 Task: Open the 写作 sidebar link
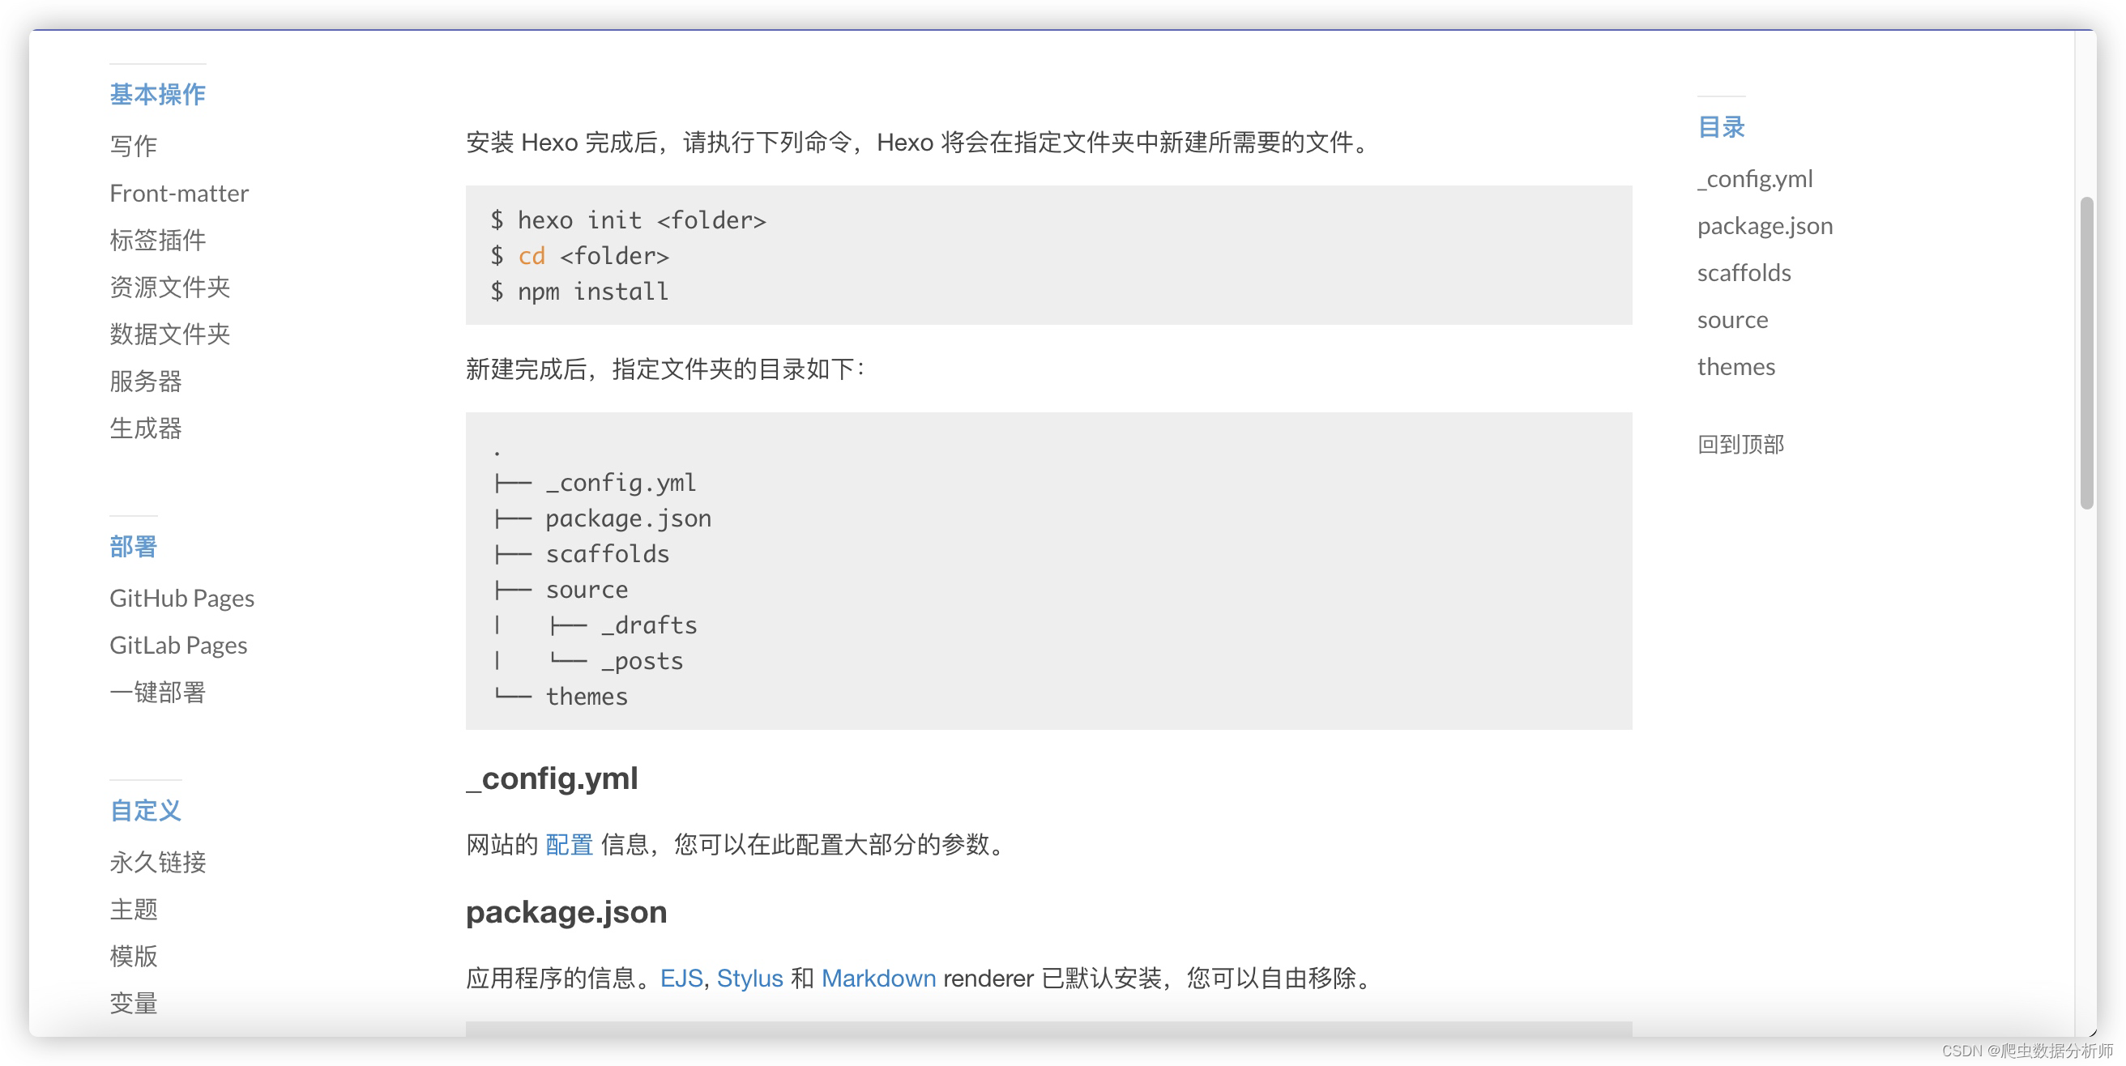click(133, 146)
